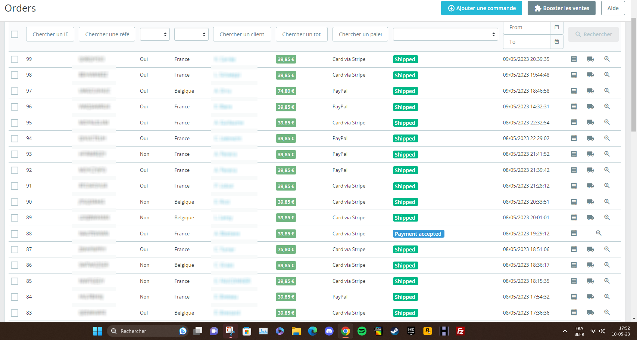Click the Payment accepted status badge
Image resolution: width=637 pixels, height=340 pixels.
(x=418, y=234)
